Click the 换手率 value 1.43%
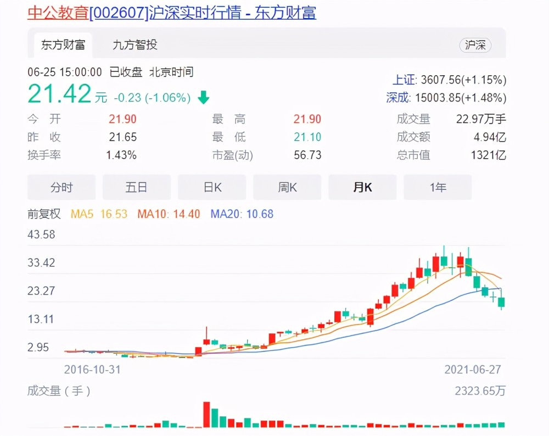This screenshot has width=549, height=436. [121, 155]
